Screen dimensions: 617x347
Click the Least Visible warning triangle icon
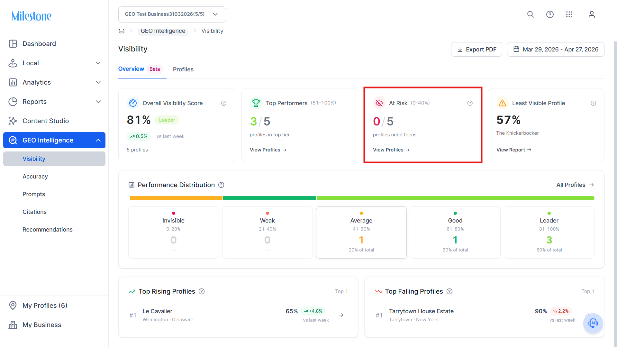coord(502,103)
